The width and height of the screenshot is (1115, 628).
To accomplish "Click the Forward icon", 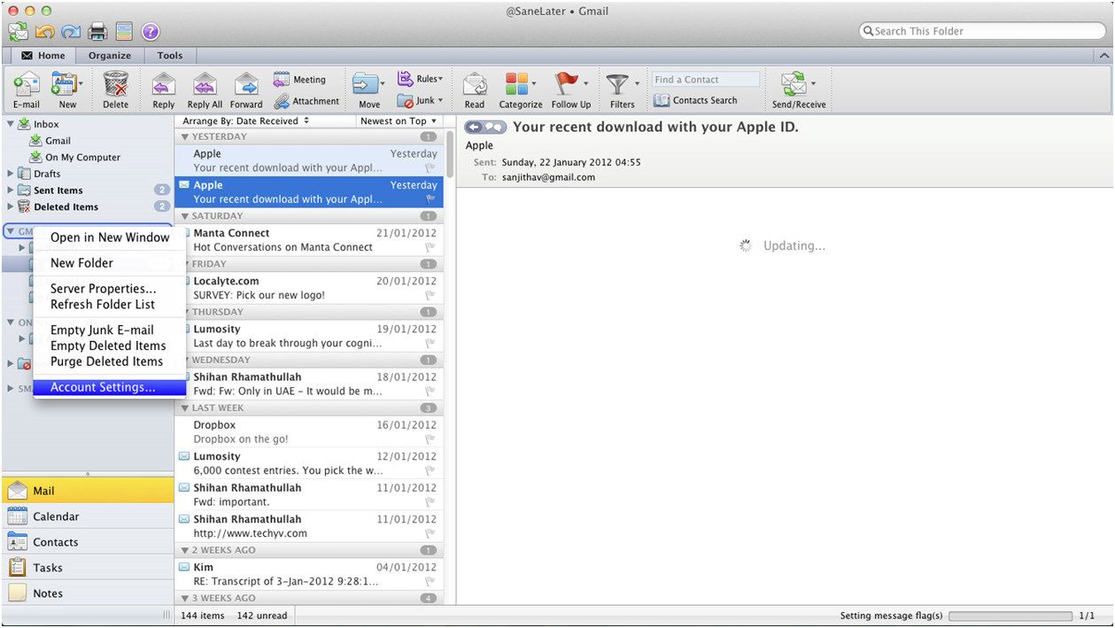I will (246, 85).
